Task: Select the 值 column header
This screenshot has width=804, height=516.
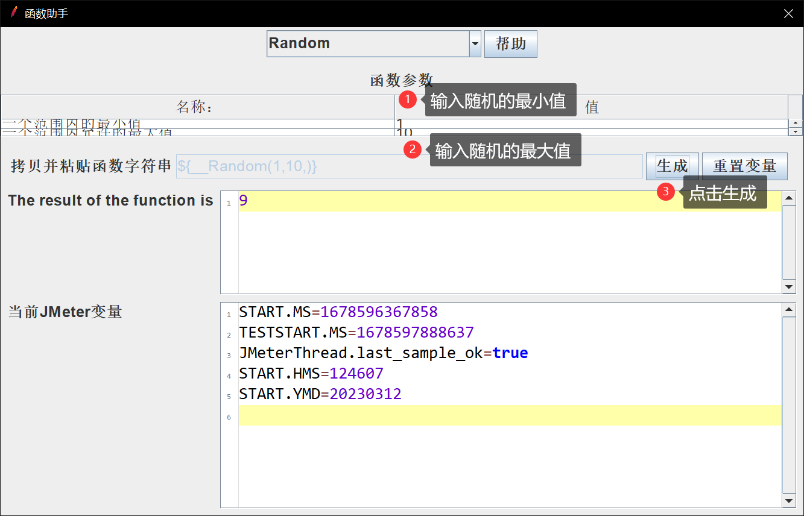Action: [x=591, y=107]
